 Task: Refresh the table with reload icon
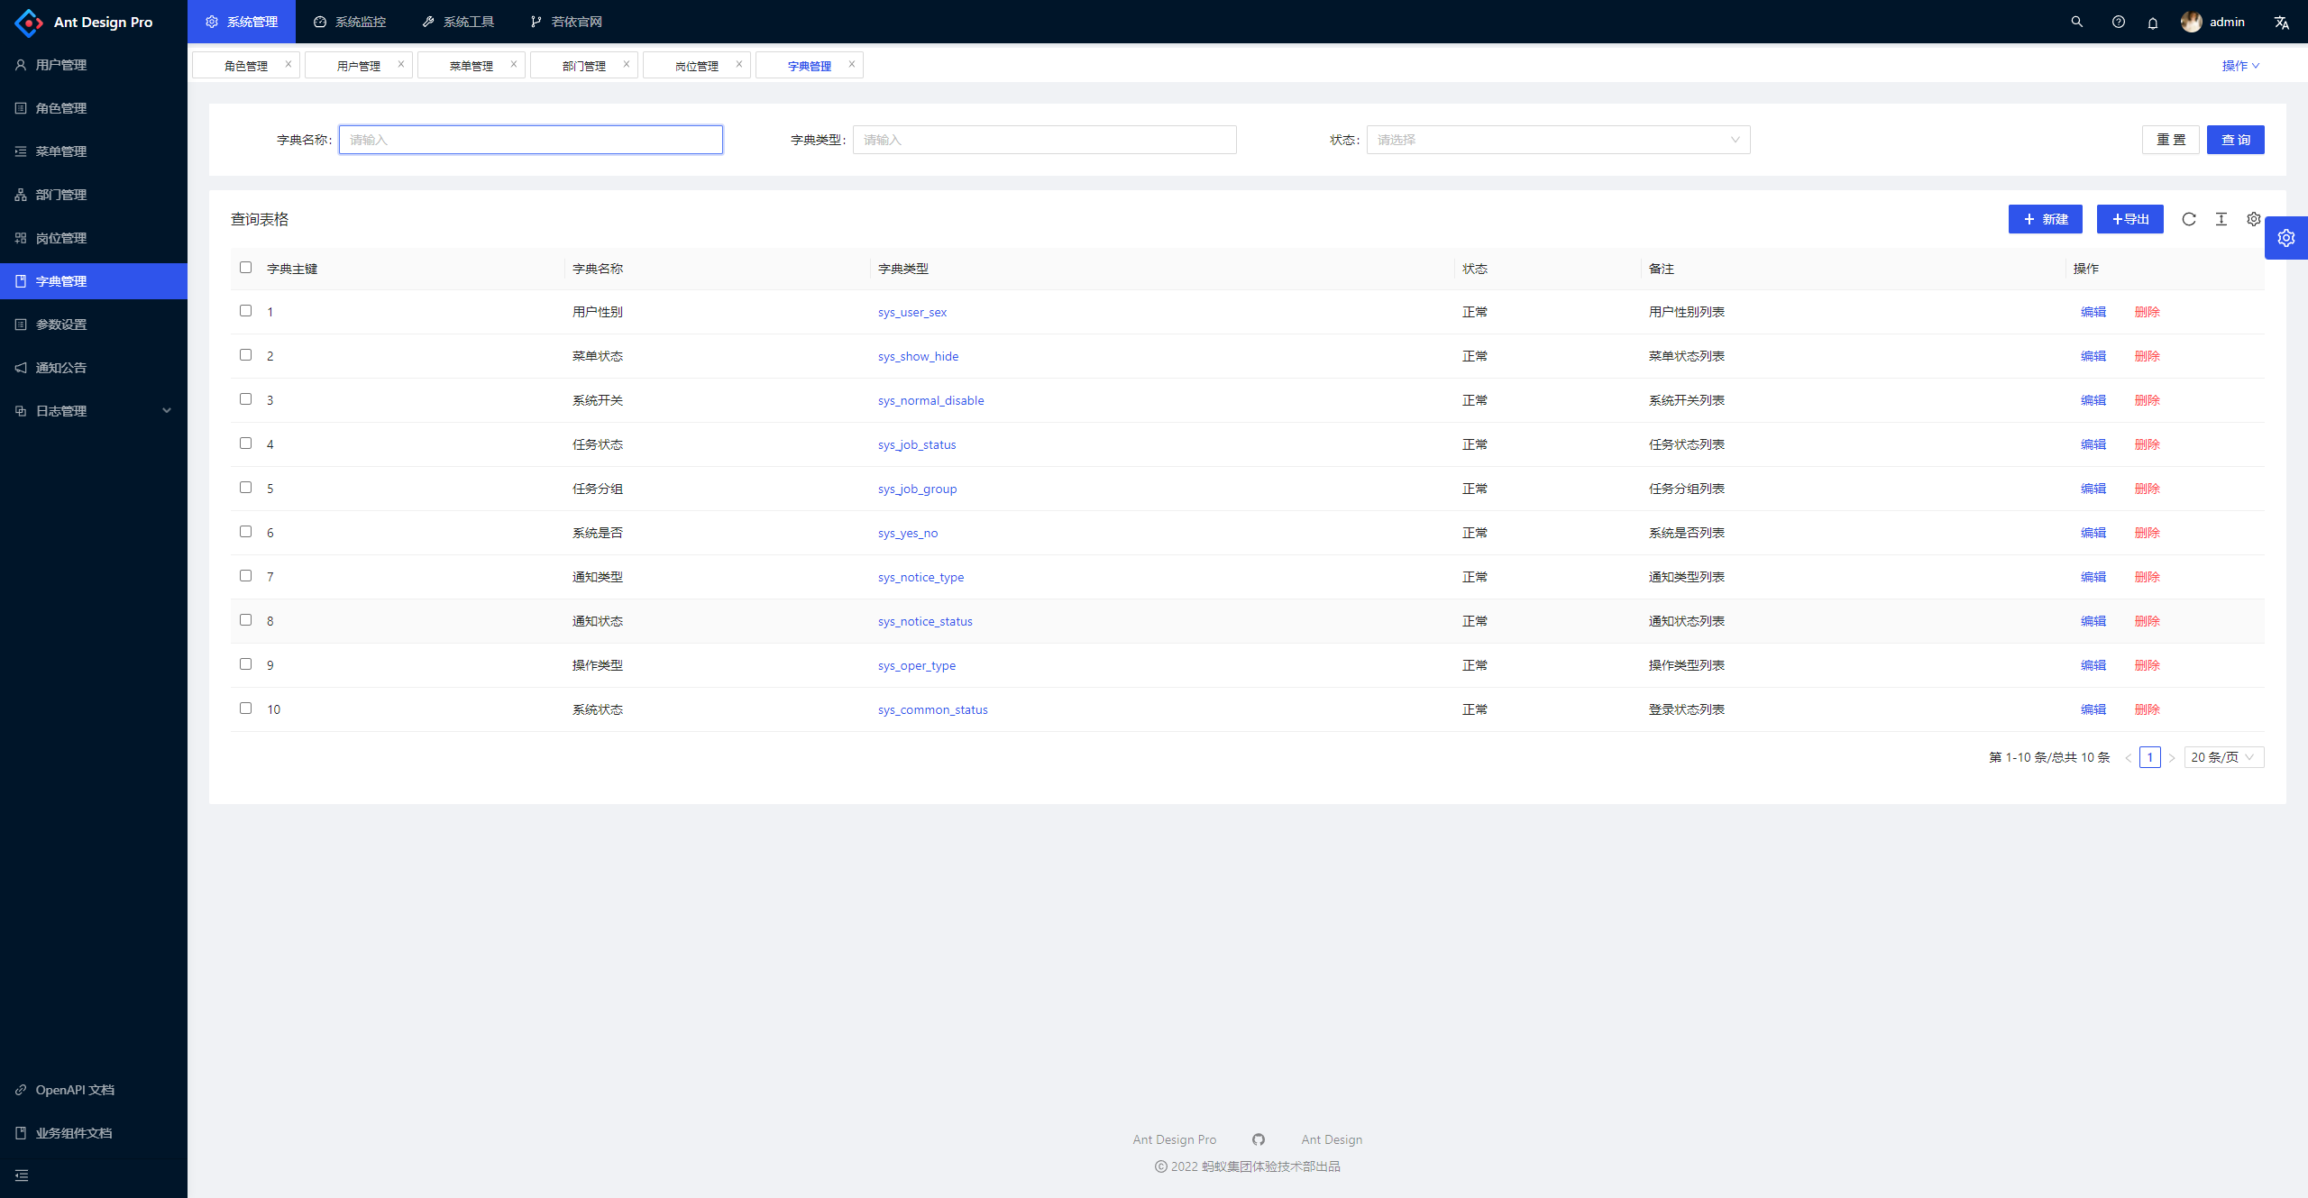click(x=2189, y=219)
